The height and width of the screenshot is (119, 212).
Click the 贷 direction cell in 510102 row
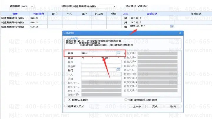click(126, 22)
